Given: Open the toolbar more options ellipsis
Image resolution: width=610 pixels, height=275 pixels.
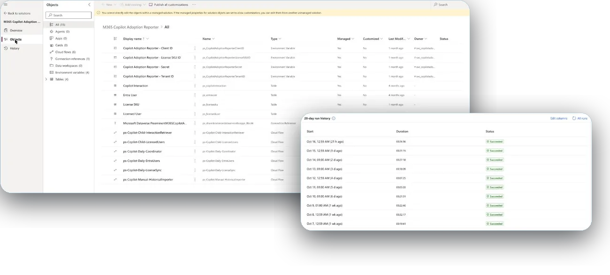Looking at the screenshot, I should coord(194,5).
